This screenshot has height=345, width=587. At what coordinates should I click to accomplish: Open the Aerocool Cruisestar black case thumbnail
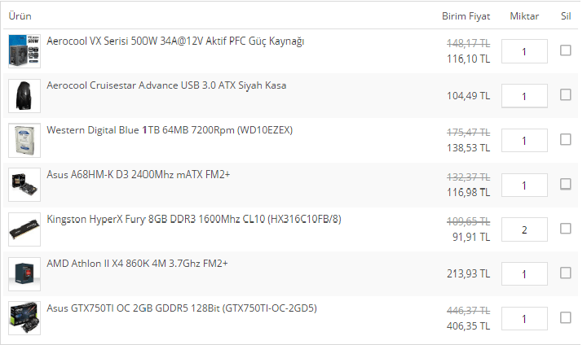pyautogui.click(x=24, y=96)
